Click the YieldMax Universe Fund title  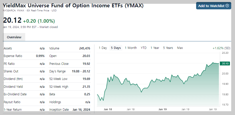73,6
